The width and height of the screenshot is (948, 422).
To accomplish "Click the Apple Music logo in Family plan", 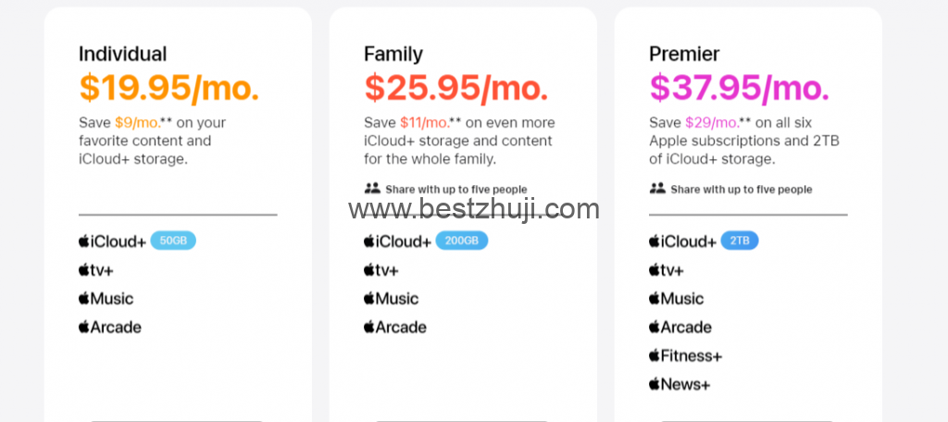I will 391,299.
